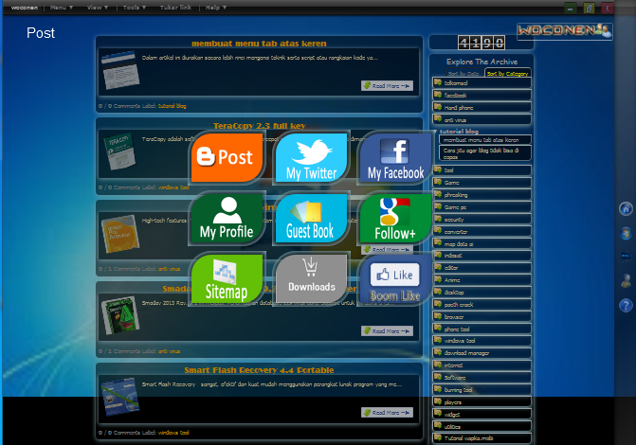Open the tool archive category
The width and height of the screenshot is (636, 445).
482,170
